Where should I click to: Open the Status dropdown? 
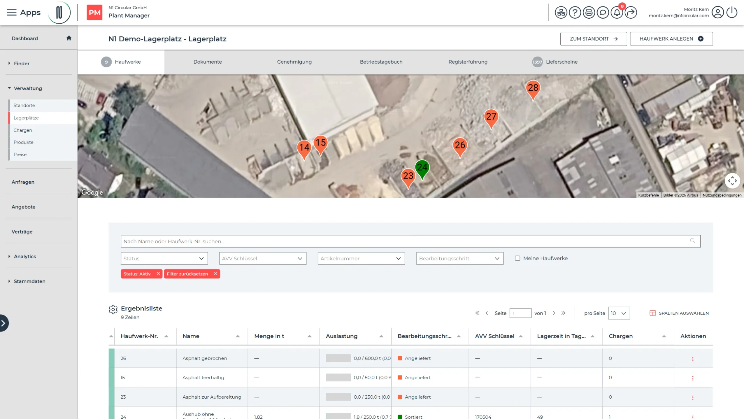(x=164, y=258)
